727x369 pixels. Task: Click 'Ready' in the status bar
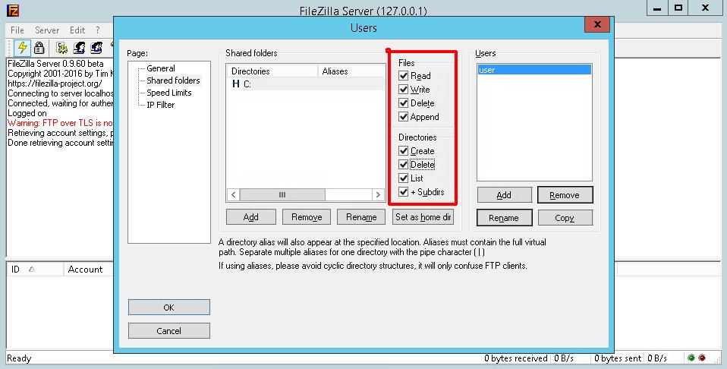(19, 358)
